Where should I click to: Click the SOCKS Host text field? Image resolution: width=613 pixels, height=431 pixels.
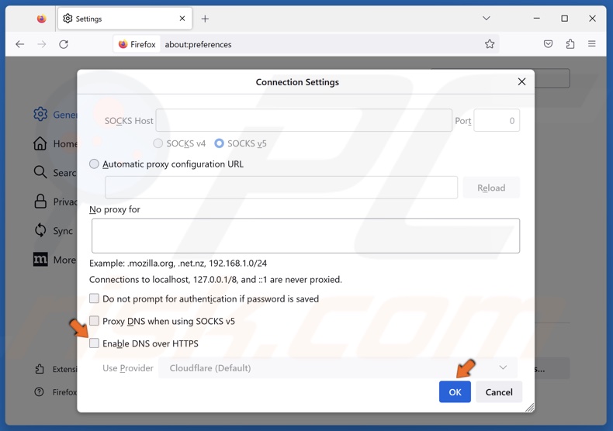tap(303, 121)
